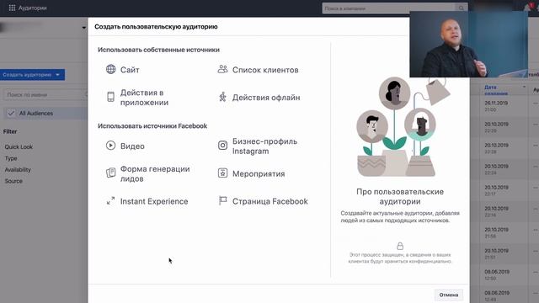
Task: Click the play icon next to Видео
Action: 110,146
